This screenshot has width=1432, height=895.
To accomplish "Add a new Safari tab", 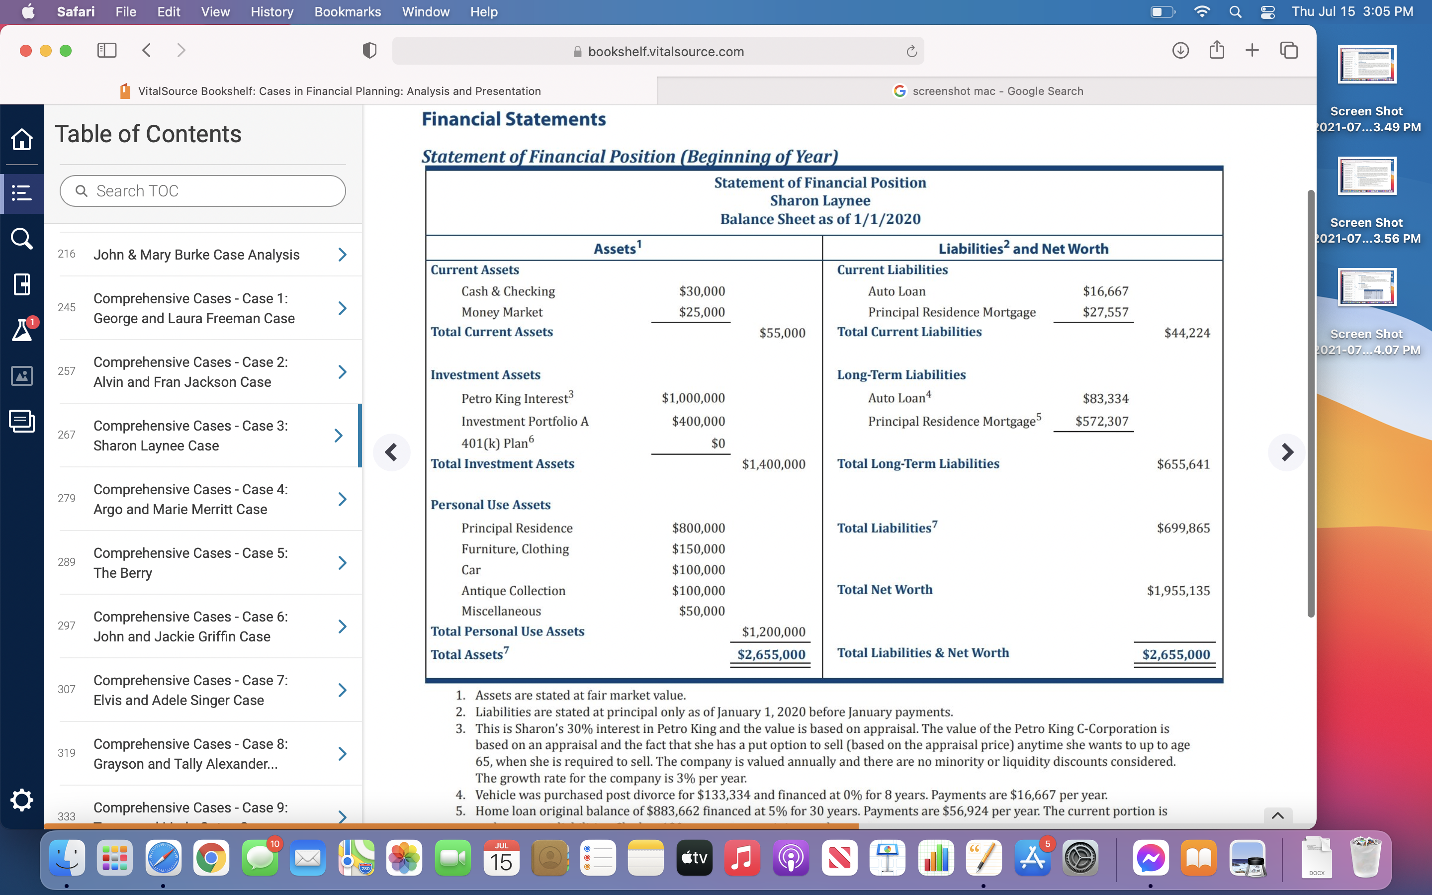I will click(x=1252, y=50).
